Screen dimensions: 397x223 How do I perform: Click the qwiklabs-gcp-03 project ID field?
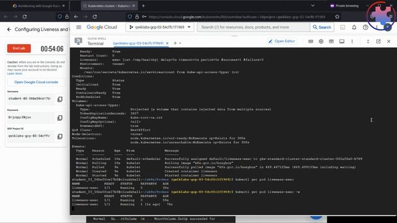point(30,136)
